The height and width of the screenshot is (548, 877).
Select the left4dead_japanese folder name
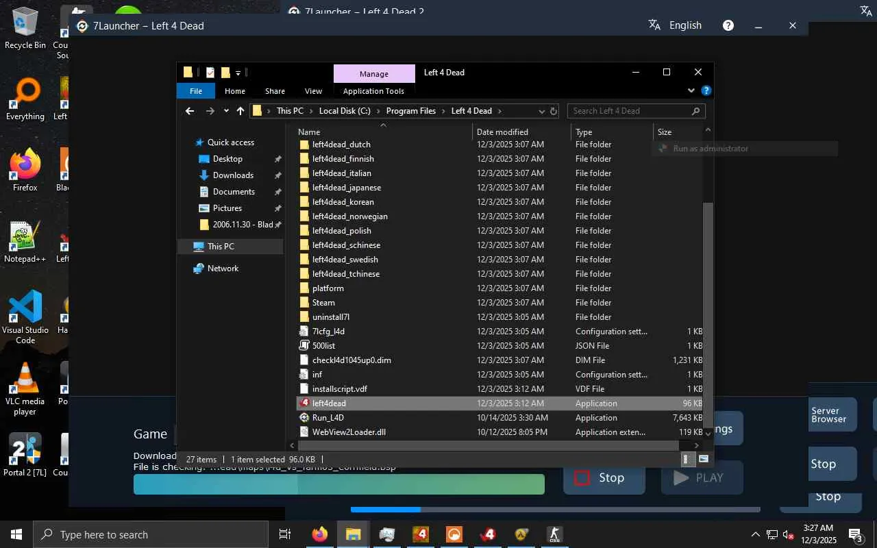pos(347,188)
